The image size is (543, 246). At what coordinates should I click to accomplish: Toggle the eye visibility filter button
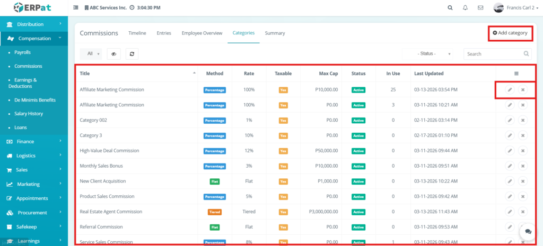[114, 53]
